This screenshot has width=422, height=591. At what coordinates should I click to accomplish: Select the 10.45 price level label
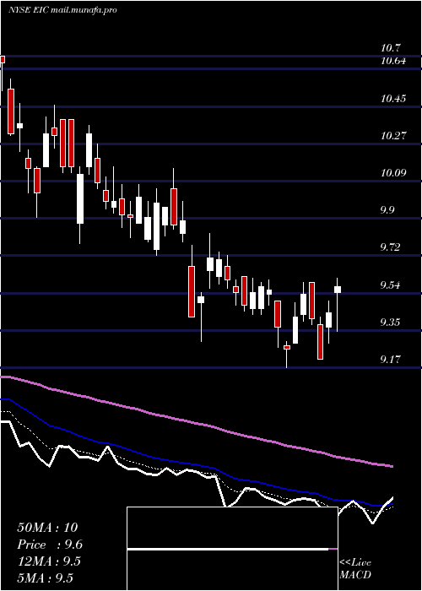393,99
